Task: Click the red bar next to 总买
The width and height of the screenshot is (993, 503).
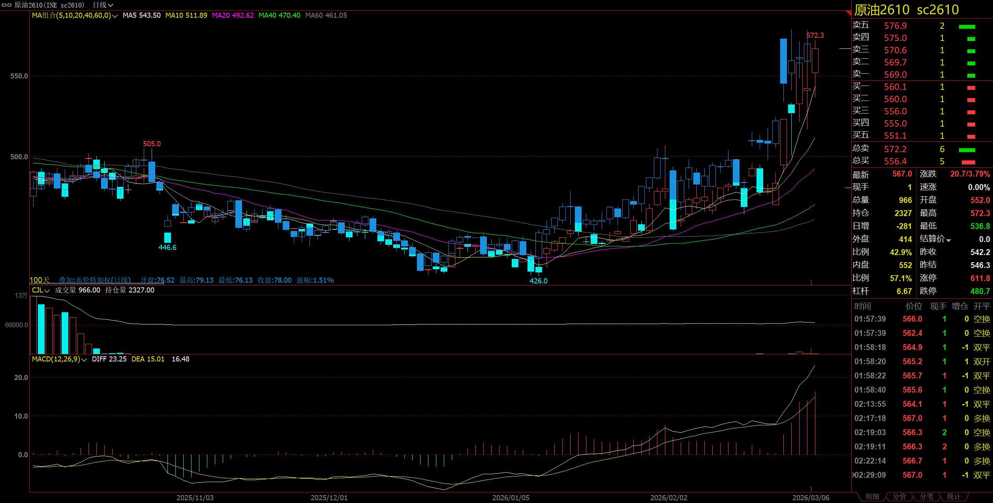Action: point(968,162)
